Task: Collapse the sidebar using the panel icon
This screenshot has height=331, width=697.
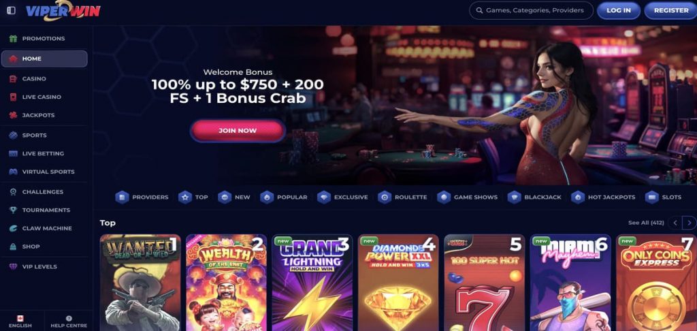Action: [x=11, y=10]
